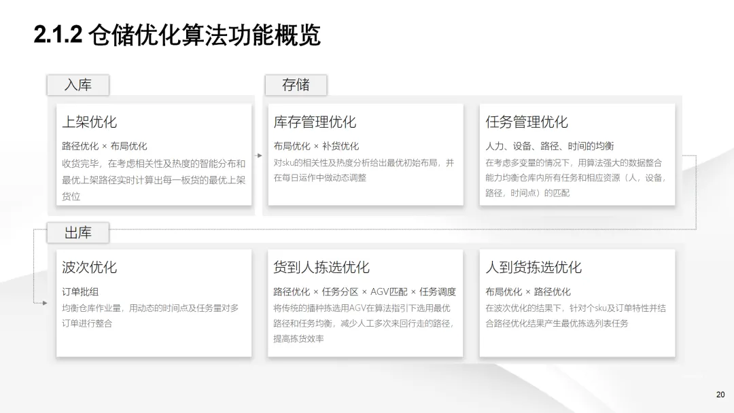Screen dimensions: 734x413
Task: Click description starting 对sku的相关性及热度分析
Action: point(364,170)
